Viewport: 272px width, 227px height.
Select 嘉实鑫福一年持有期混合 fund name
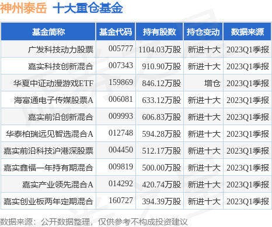[x=48, y=168]
